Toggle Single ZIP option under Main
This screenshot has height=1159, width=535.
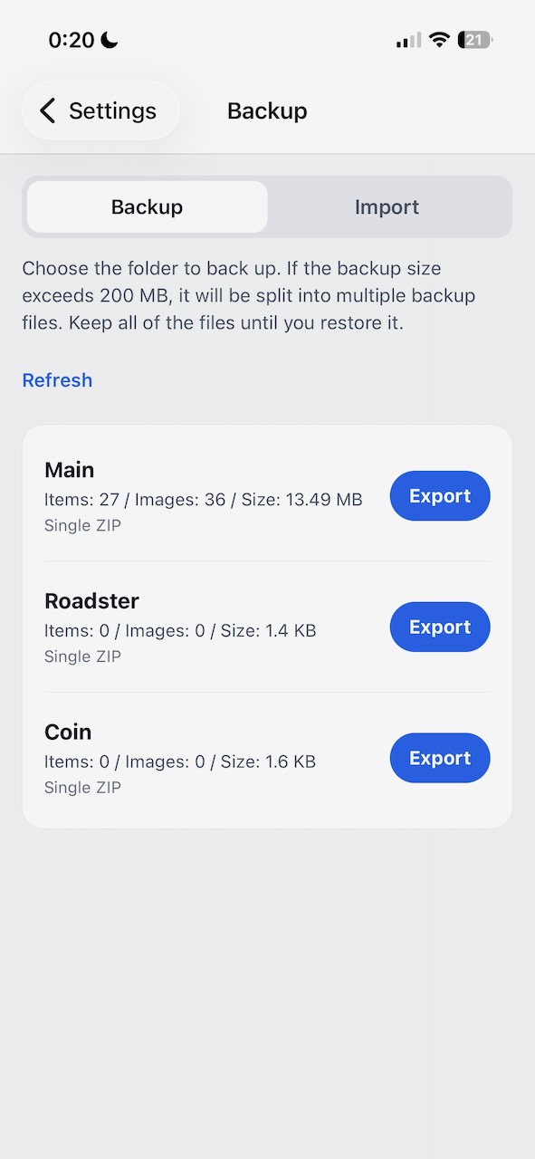coord(81,525)
